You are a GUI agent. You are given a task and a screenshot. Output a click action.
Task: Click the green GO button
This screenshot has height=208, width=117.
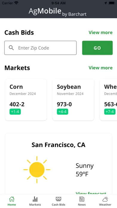pos(97,48)
